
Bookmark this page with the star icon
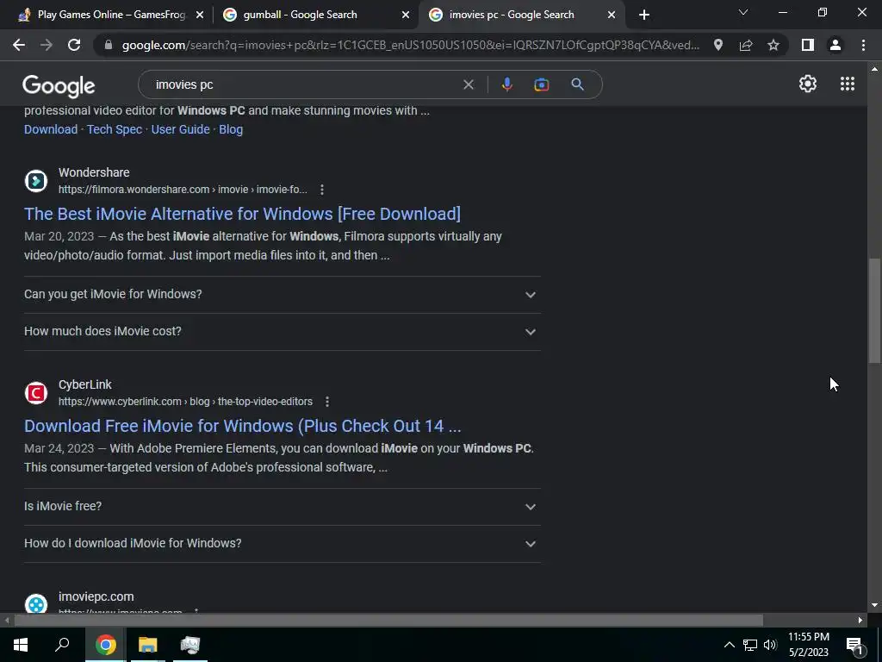pos(773,45)
